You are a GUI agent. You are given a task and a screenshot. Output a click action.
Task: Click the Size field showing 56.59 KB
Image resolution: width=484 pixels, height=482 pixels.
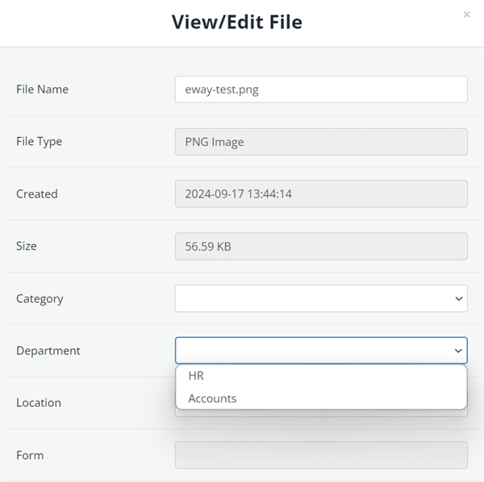320,247
